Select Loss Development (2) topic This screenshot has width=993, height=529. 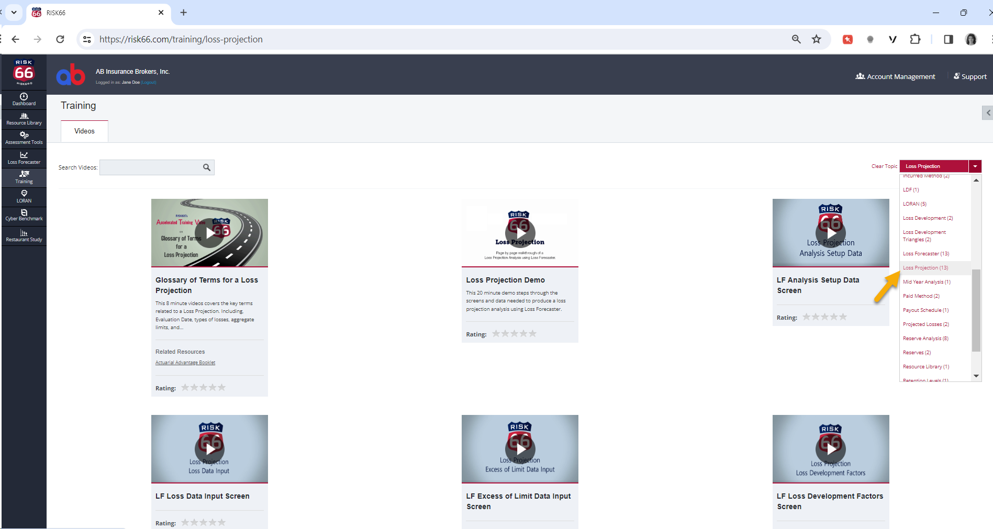coord(928,218)
